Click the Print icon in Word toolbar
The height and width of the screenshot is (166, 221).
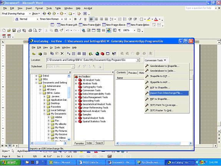click(x=30, y=30)
